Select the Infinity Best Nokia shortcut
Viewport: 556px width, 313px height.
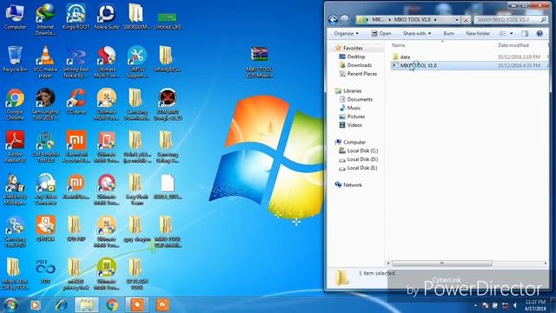(x=76, y=63)
